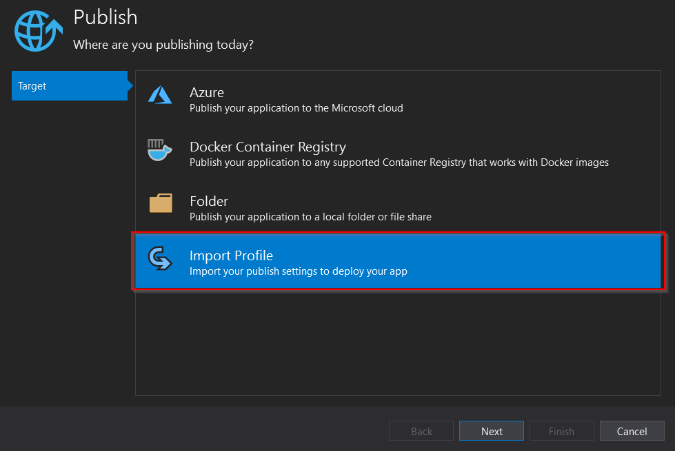675x451 pixels.
Task: Click the 'Where are you publishing today?' subtitle
Action: 163,45
